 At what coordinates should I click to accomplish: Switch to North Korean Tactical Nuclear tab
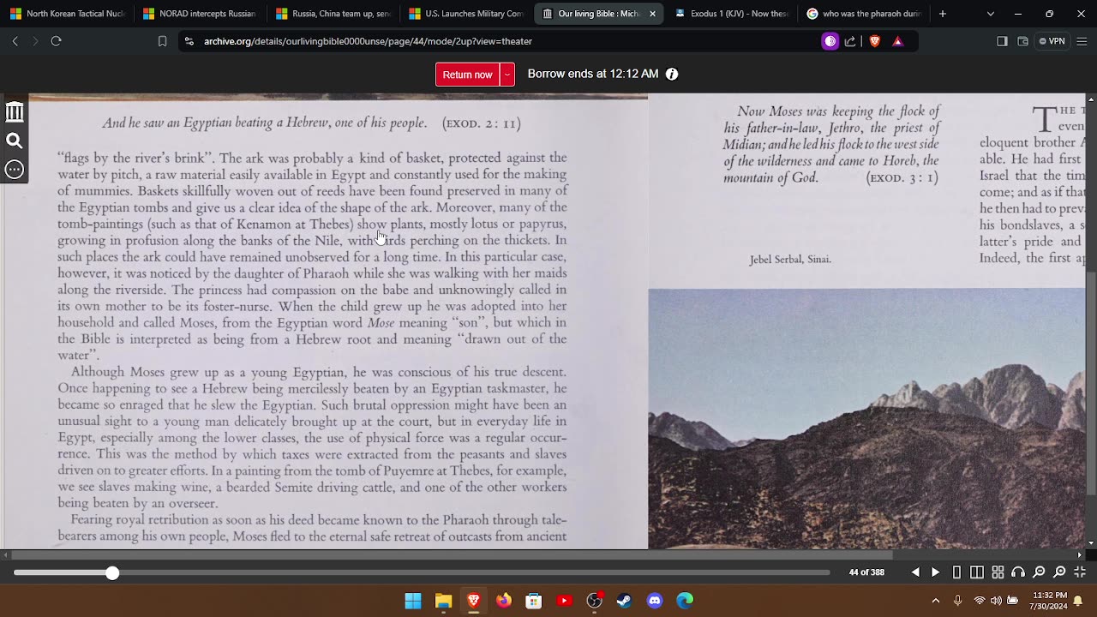coord(68,14)
